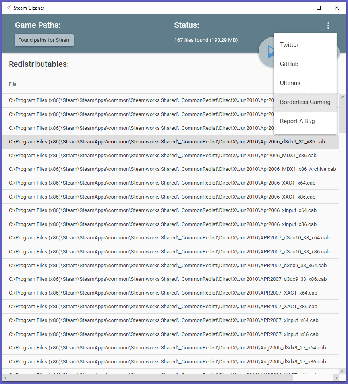The width and height of the screenshot is (348, 384).
Task: Select the Aug2005_d3dx9_27_x86.cab row
Action: [x=171, y=361]
